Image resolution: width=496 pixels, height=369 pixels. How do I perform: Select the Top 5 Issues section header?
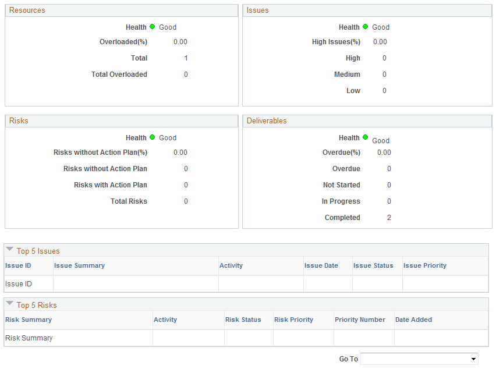pyautogui.click(x=40, y=251)
